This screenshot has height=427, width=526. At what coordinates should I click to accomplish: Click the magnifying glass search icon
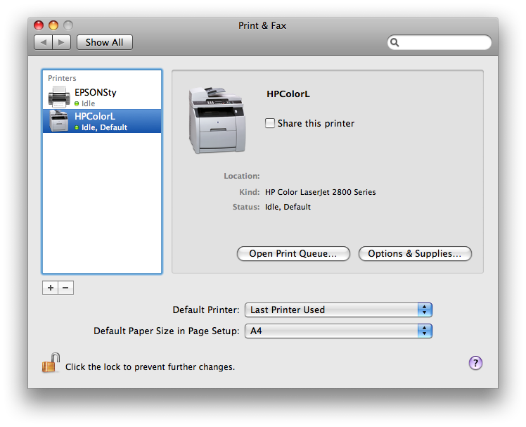(394, 42)
